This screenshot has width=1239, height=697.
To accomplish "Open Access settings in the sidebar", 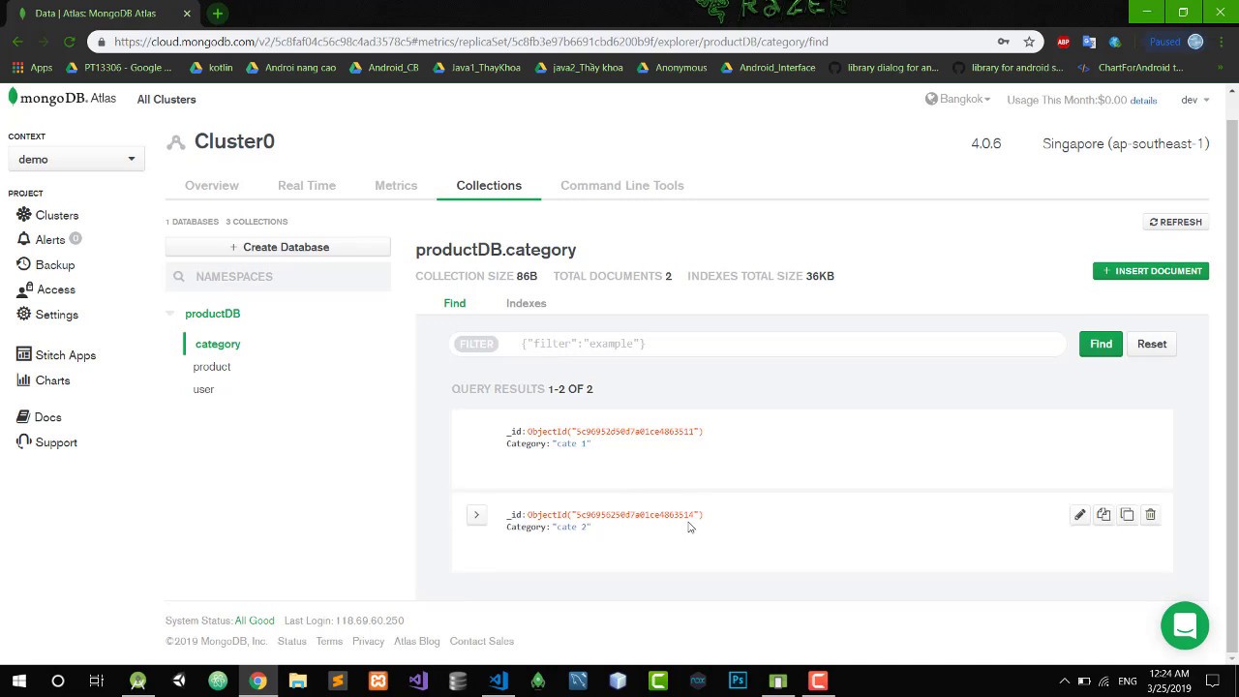I will click(45, 289).
